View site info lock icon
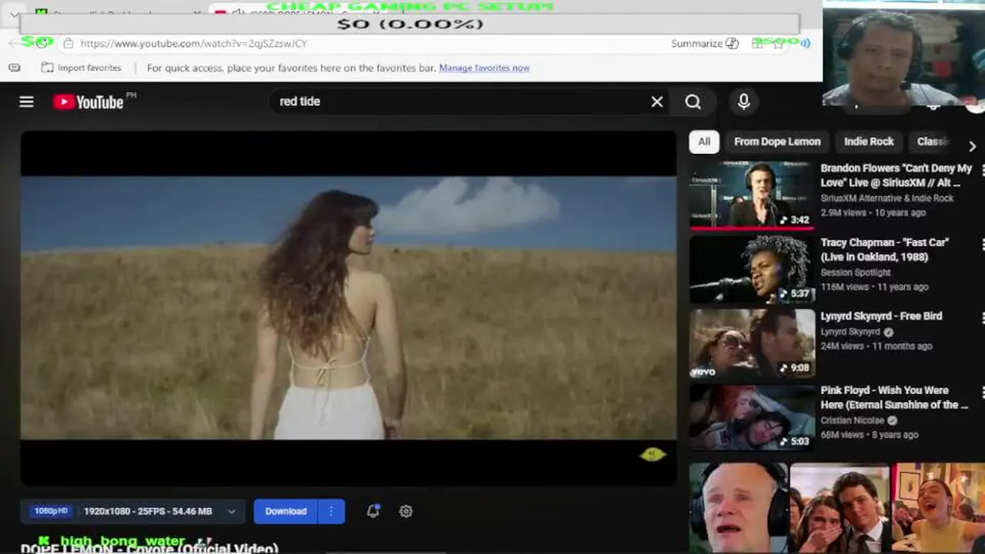The height and width of the screenshot is (554, 985). pos(68,43)
